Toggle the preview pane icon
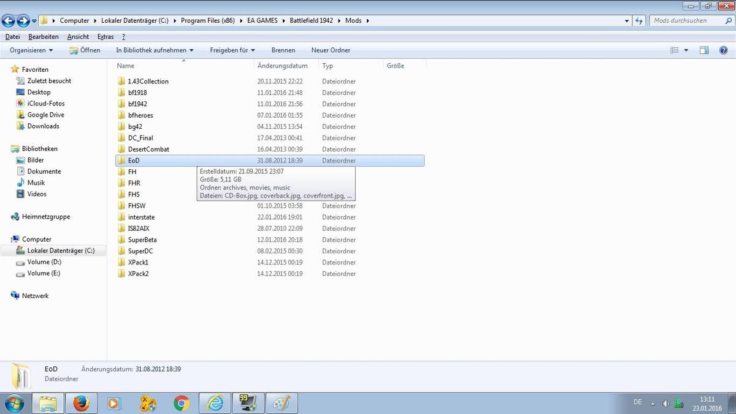This screenshot has height=414, width=736. pos(704,50)
